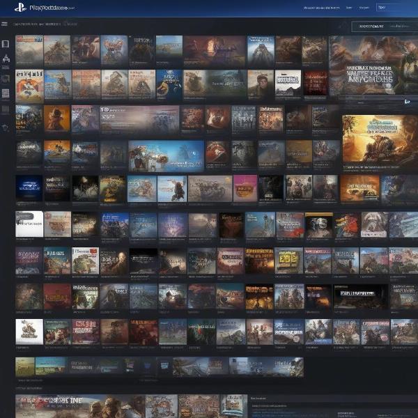The image size is (418, 418).
Task: Open the large golden warrior featured banner
Action: click(x=380, y=139)
